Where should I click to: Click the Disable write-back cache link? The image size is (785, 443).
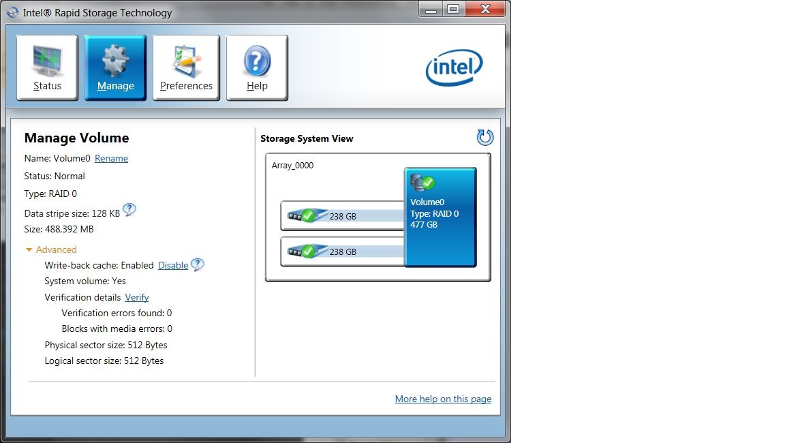[x=173, y=265]
